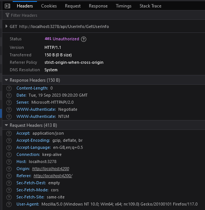Click the GET method label
The image size is (205, 210).
click(x=13, y=26)
